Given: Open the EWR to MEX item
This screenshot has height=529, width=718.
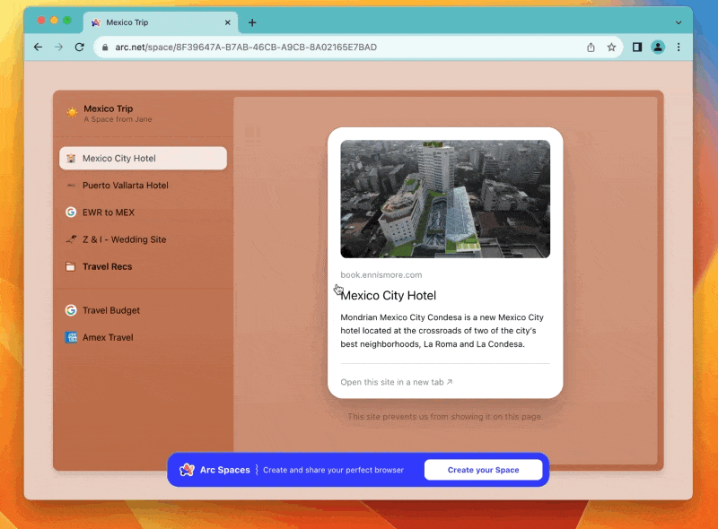Looking at the screenshot, I should pos(143,212).
